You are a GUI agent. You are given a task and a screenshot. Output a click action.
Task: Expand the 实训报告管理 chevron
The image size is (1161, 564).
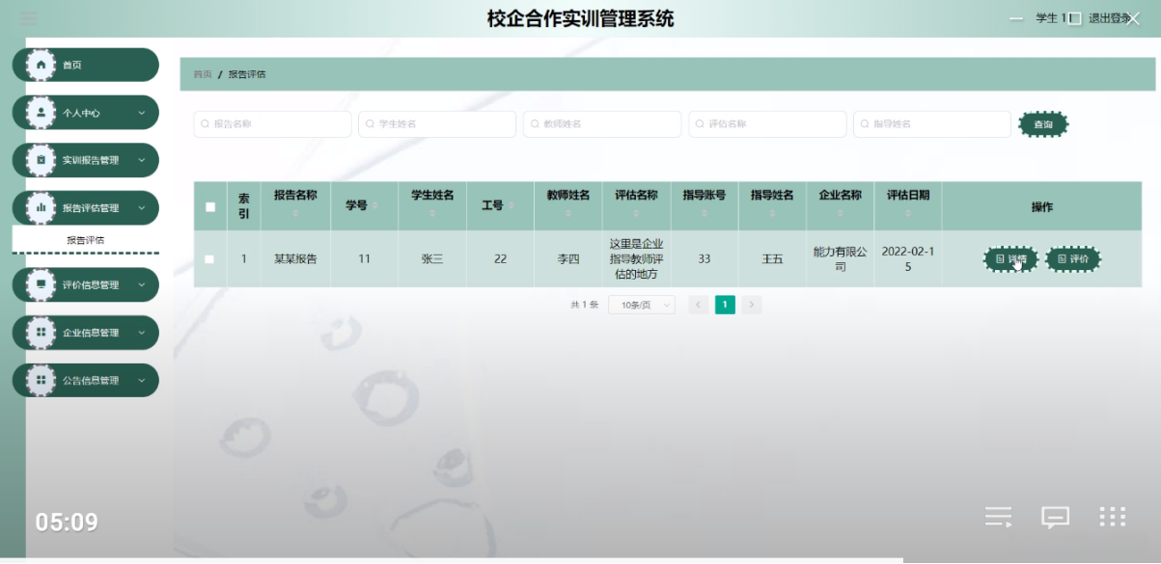[142, 160]
